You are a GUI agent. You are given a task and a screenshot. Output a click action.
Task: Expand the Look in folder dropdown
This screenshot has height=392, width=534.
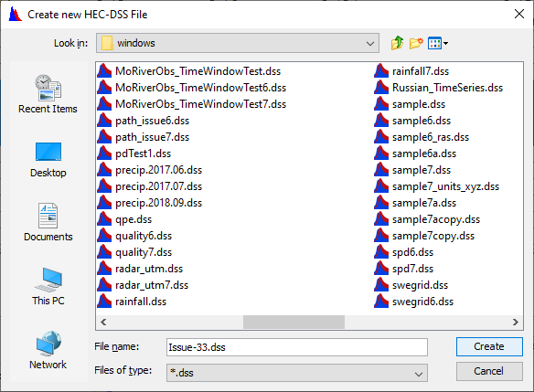[x=369, y=43]
